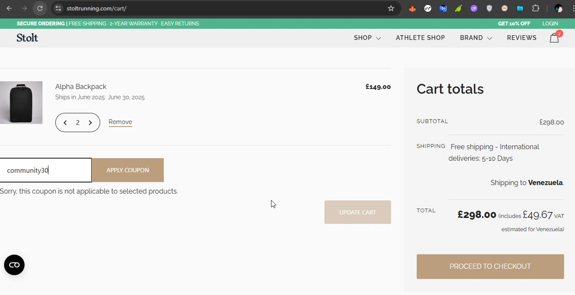Open site information icon in address bar

point(58,8)
